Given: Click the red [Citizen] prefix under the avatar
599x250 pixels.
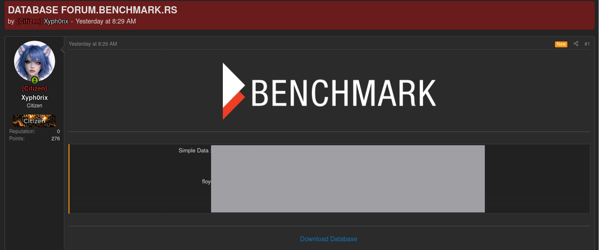Looking at the screenshot, I should (35, 88).
